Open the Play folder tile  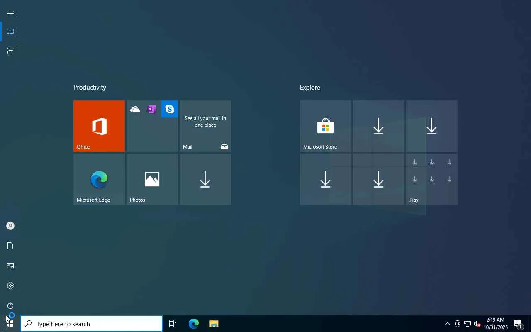[x=432, y=179]
